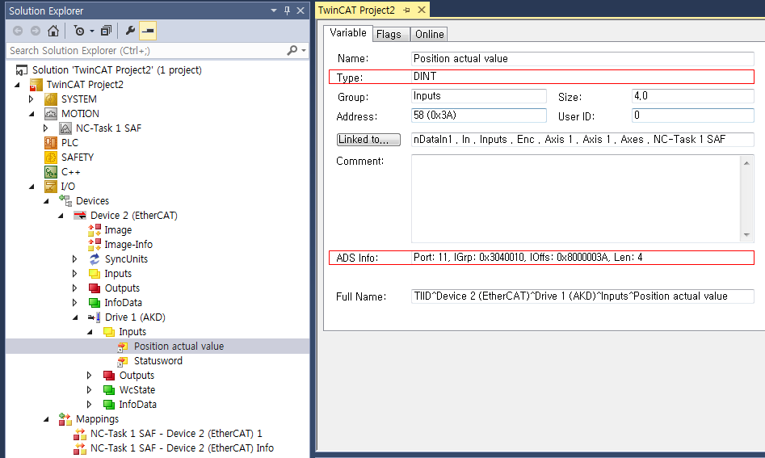Click Search Solution Explorer box

pos(146,50)
